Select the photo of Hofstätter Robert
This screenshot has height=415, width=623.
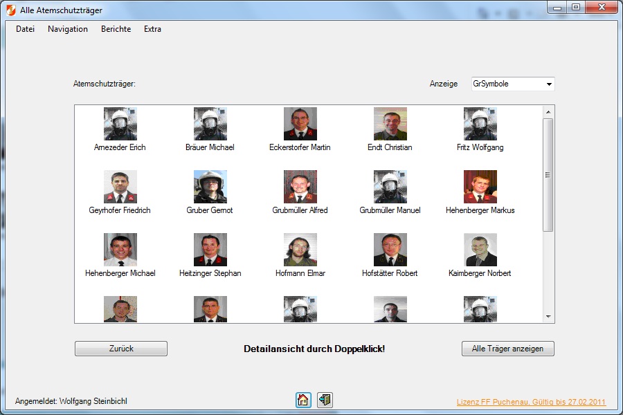pyautogui.click(x=390, y=250)
